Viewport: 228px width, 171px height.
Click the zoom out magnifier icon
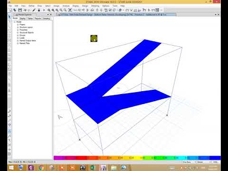coord(65,10)
